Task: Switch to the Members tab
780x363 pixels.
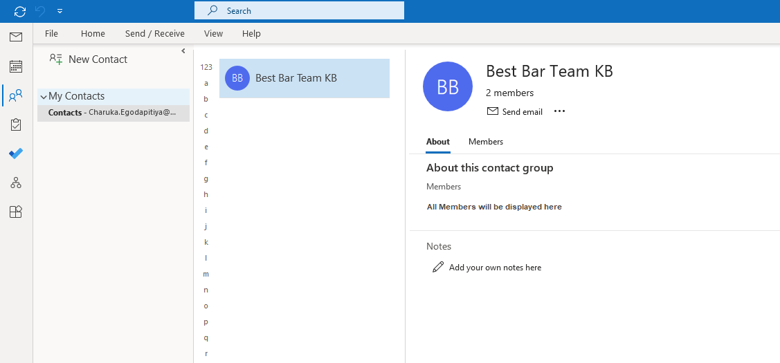Action: (x=486, y=142)
